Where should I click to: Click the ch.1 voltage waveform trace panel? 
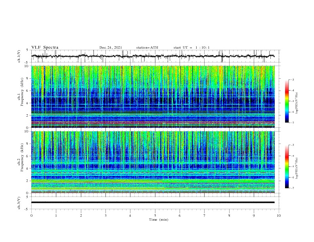[x=156, y=56]
